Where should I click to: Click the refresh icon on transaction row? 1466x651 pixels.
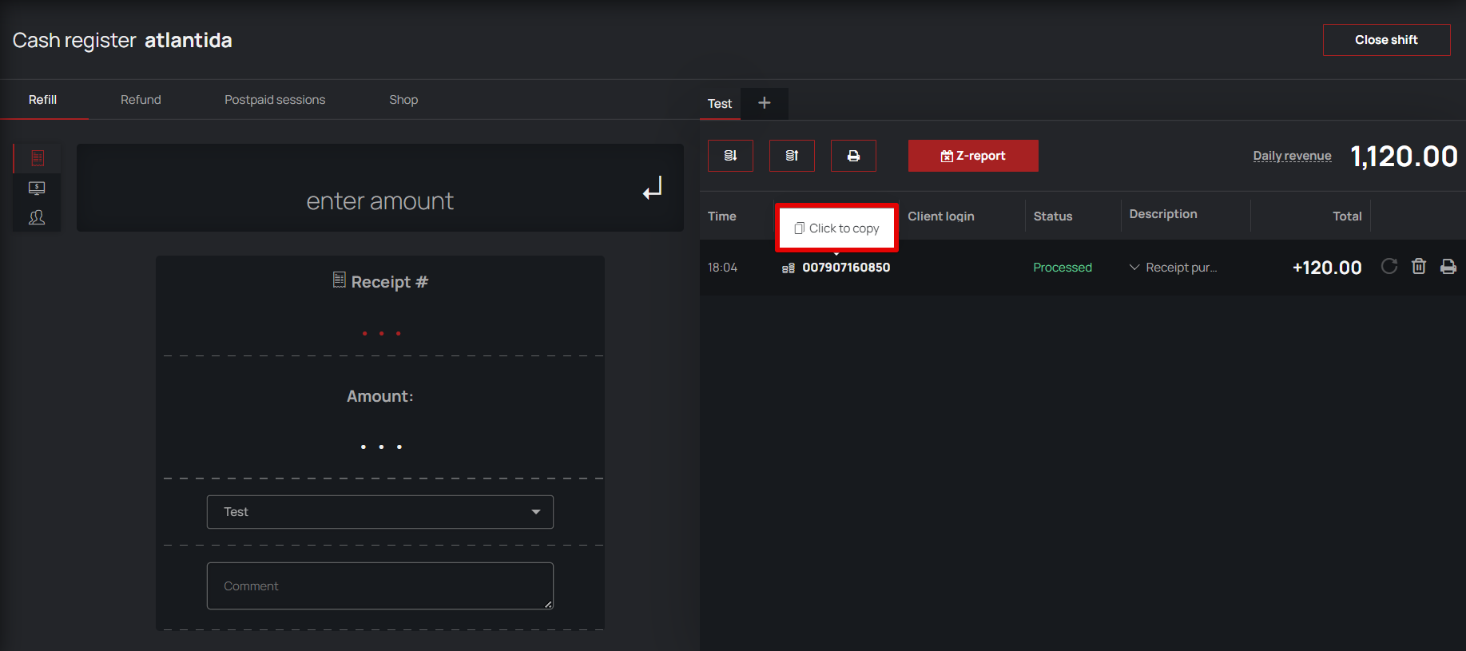[1389, 266]
